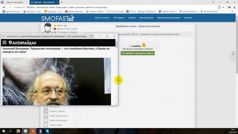Bookmark this page with the star icon
This screenshot has width=238, height=134.
tap(223, 7)
